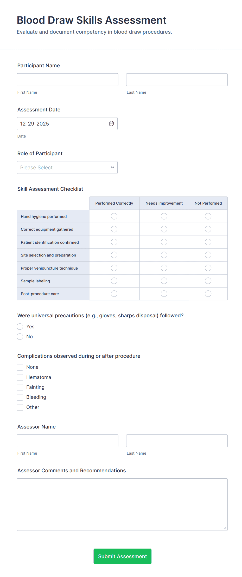Click inside the Assessor Comments text area

tap(122, 504)
